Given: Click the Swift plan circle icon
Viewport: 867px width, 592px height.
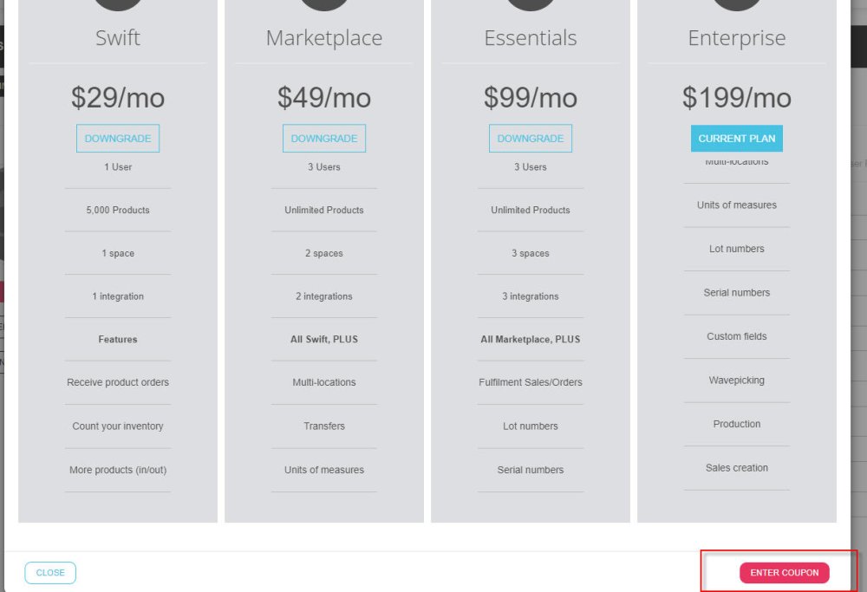Looking at the screenshot, I should 118,4.
